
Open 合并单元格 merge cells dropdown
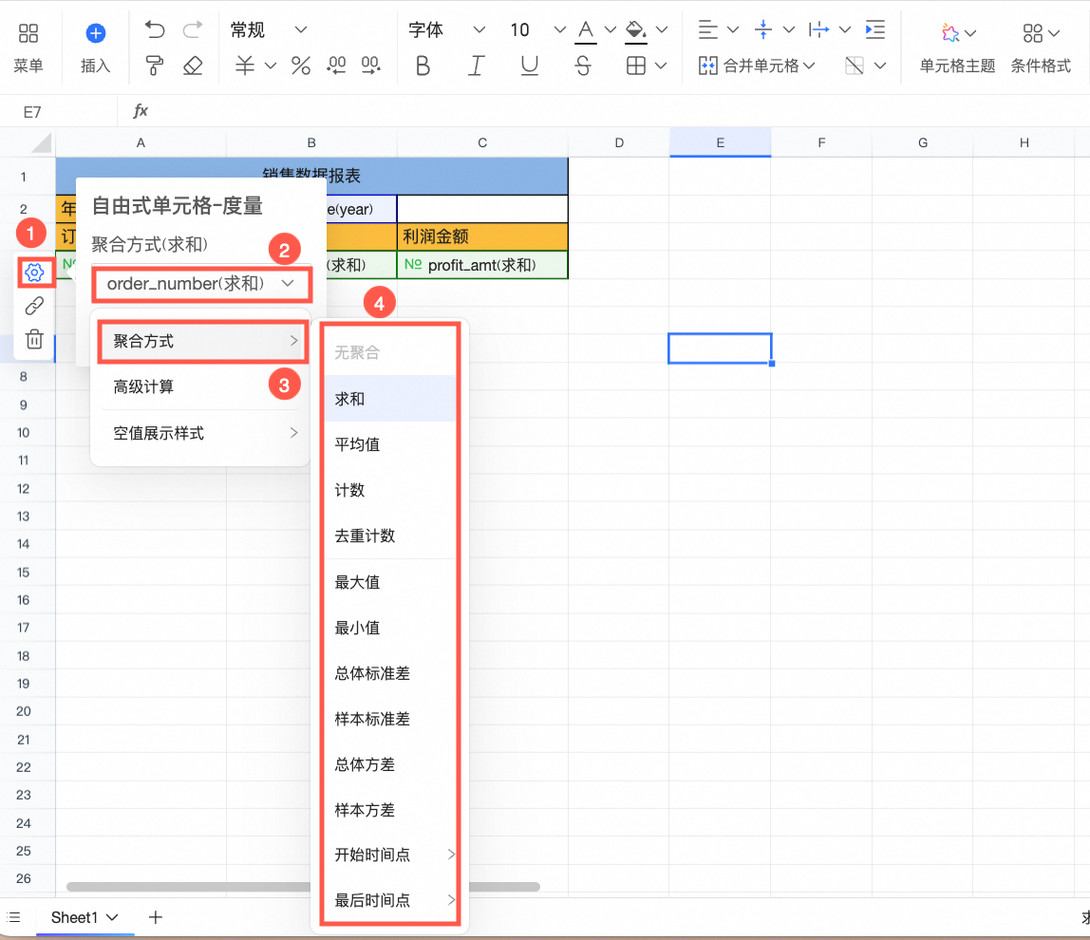[756, 66]
